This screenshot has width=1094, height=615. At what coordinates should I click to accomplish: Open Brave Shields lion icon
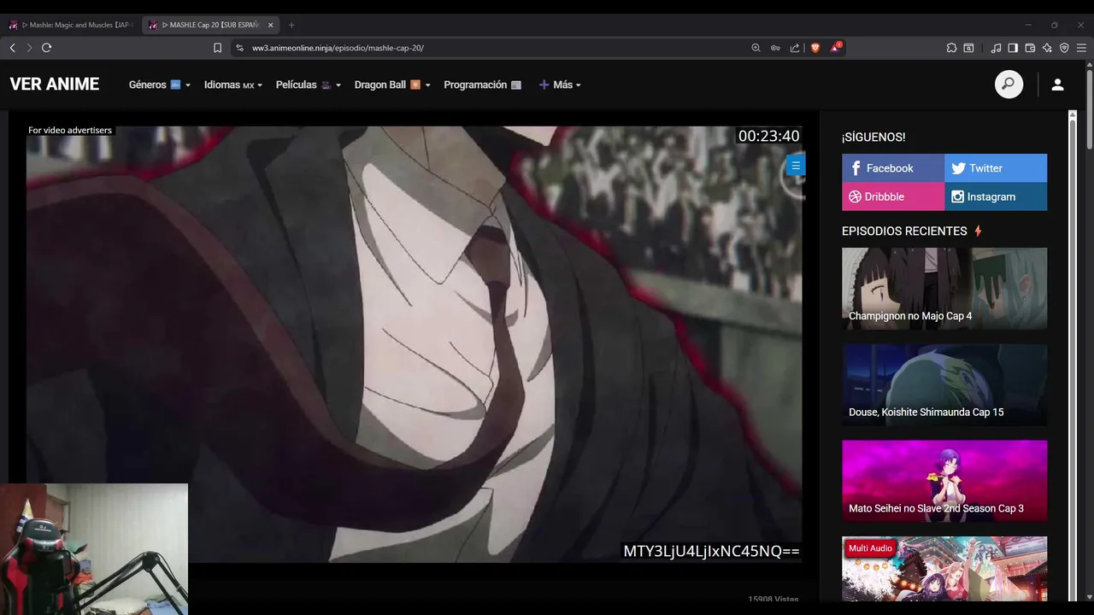(x=815, y=48)
